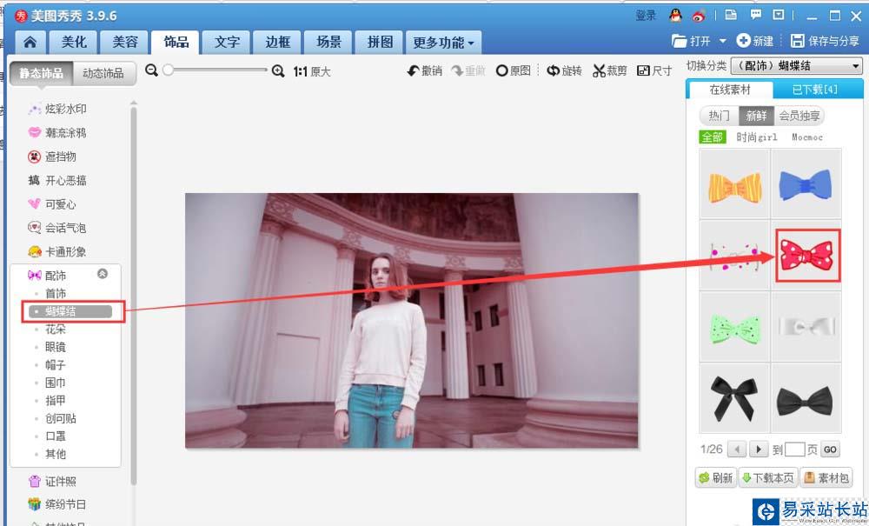
Task: Pick the red polka-dot bow thumbnail
Action: [x=807, y=256]
